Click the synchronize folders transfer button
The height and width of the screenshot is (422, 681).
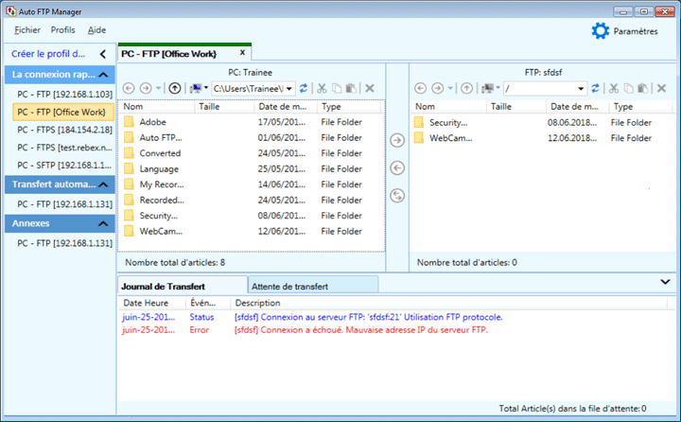pyautogui.click(x=397, y=195)
